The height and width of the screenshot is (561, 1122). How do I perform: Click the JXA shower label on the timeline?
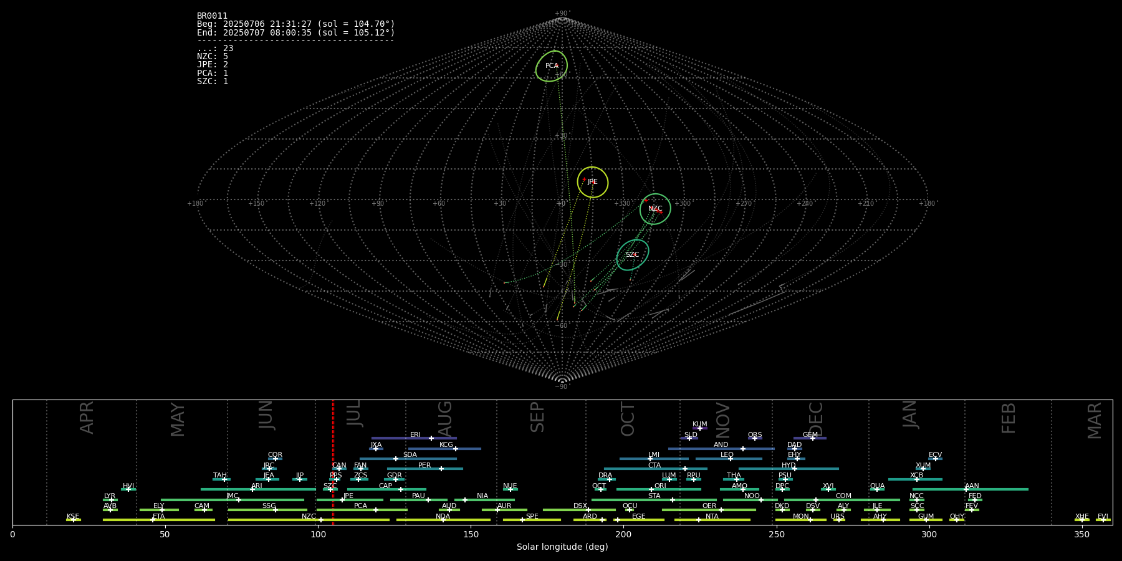click(x=376, y=445)
